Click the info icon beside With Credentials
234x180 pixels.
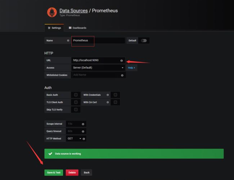pos(108,95)
